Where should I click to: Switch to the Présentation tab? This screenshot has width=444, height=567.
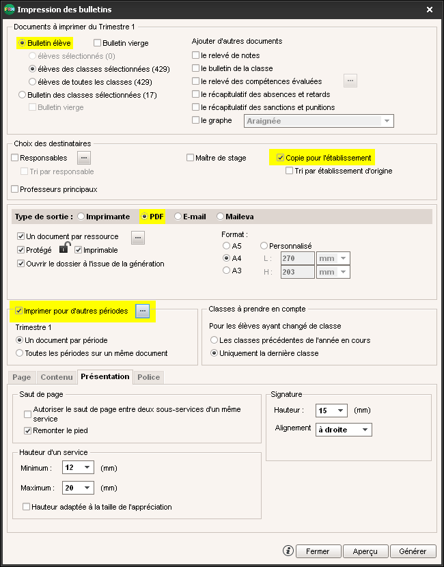[x=105, y=376]
